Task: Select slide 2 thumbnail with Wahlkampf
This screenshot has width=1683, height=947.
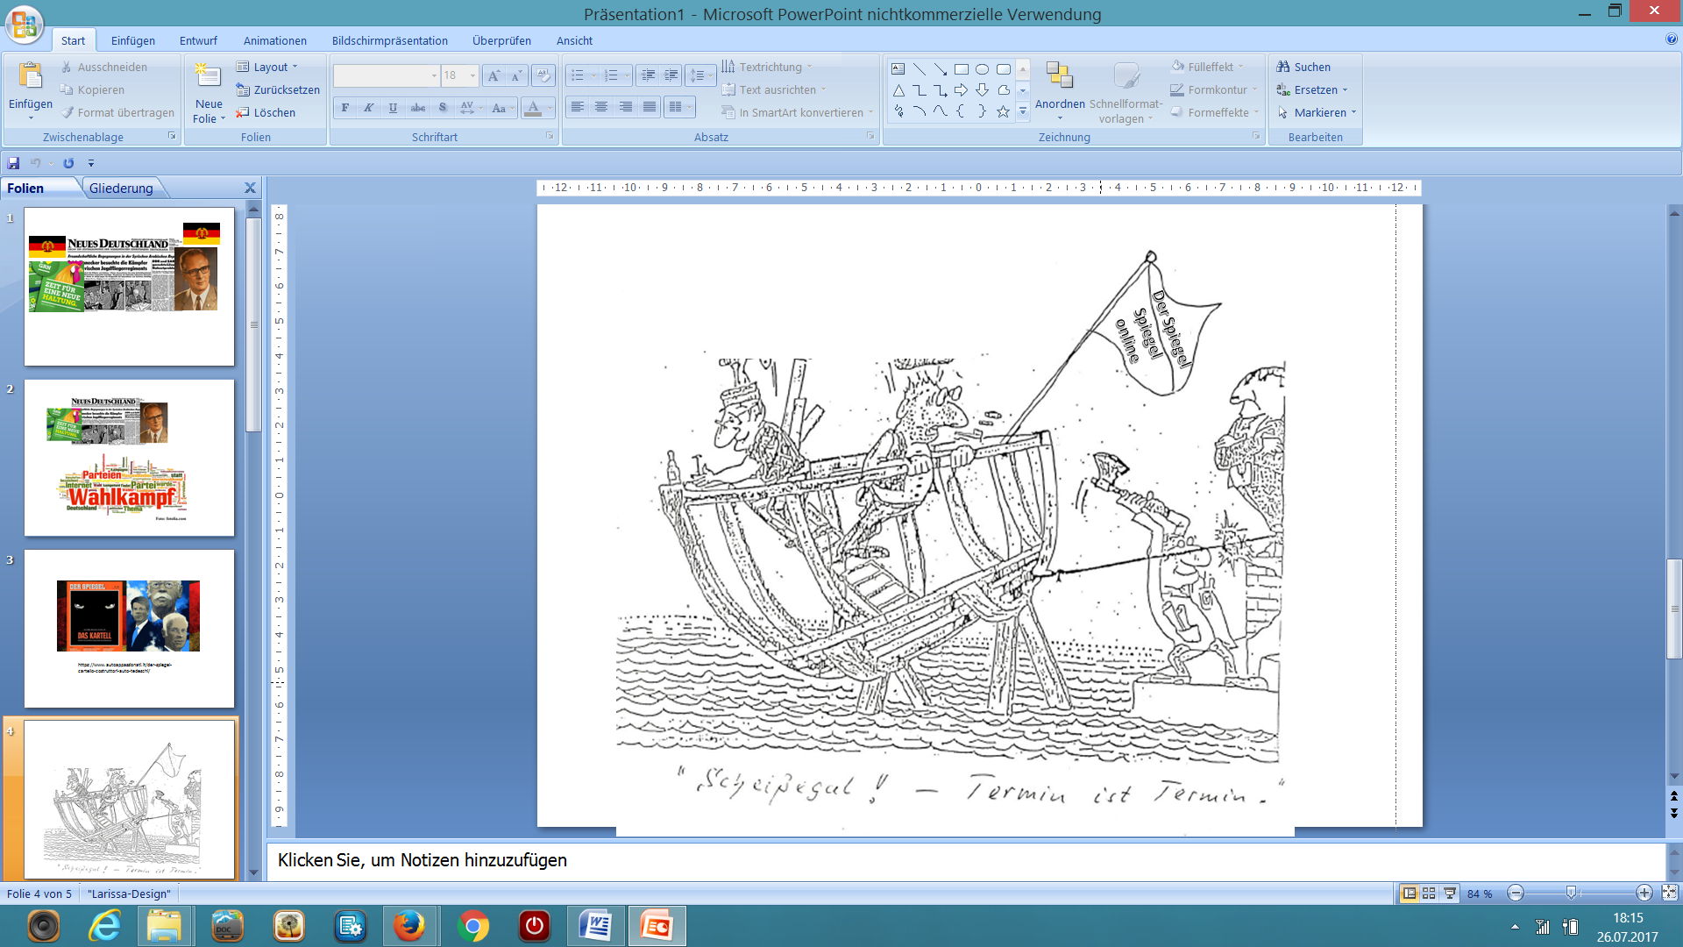Action: [x=129, y=457]
